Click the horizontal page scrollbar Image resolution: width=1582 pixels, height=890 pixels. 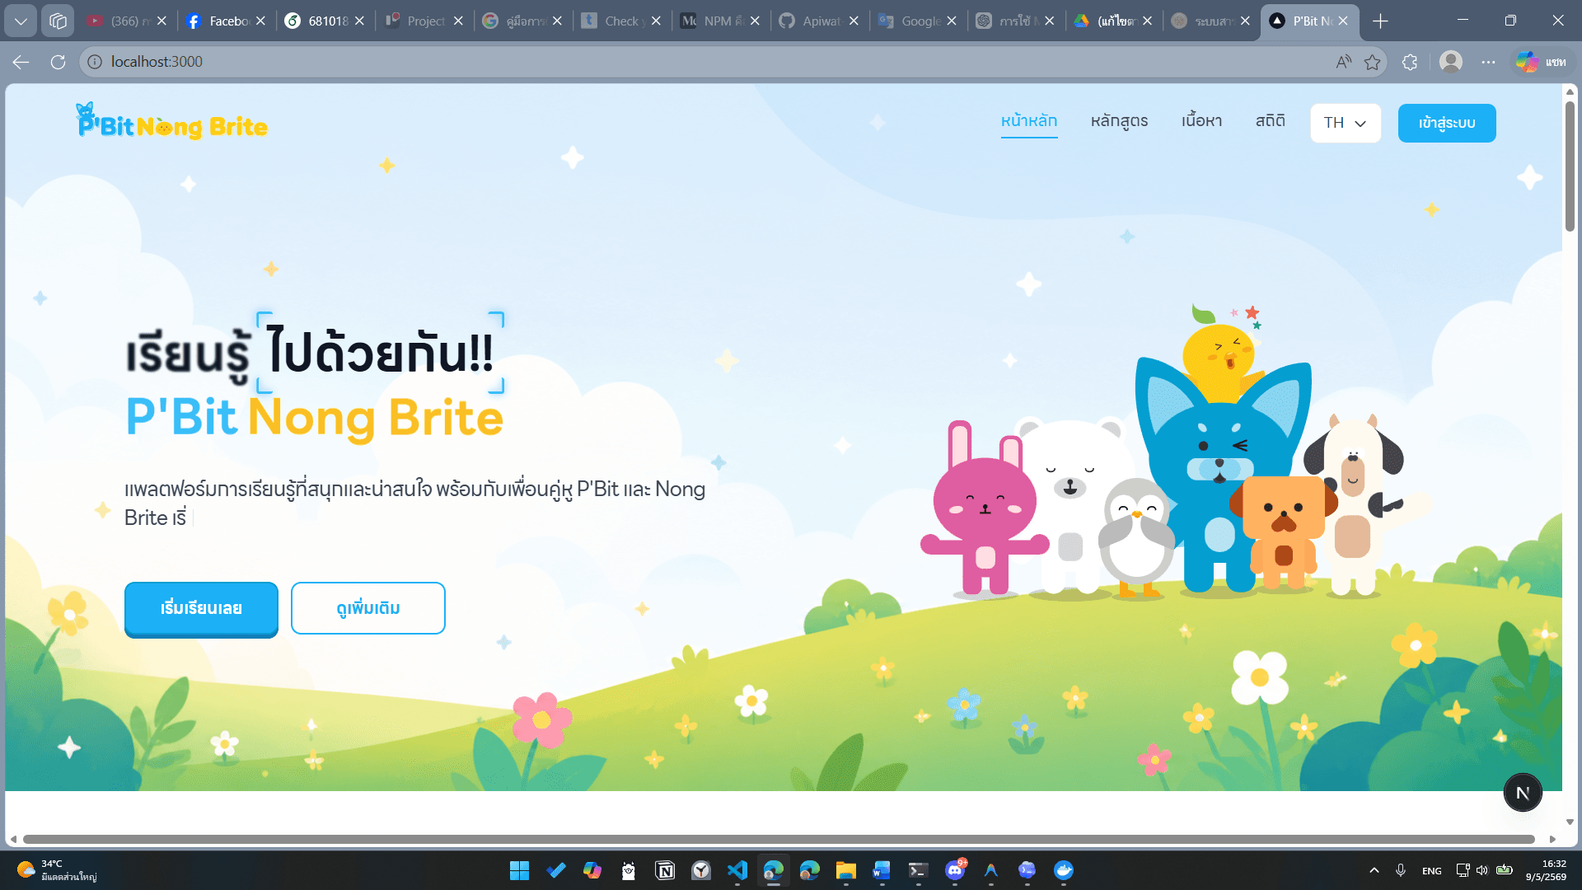pos(779,839)
